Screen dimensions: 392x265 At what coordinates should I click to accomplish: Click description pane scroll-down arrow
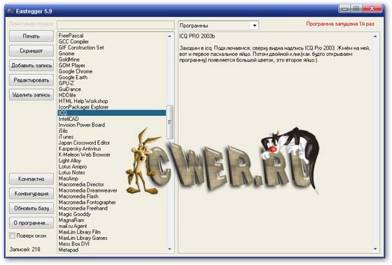coord(375,249)
